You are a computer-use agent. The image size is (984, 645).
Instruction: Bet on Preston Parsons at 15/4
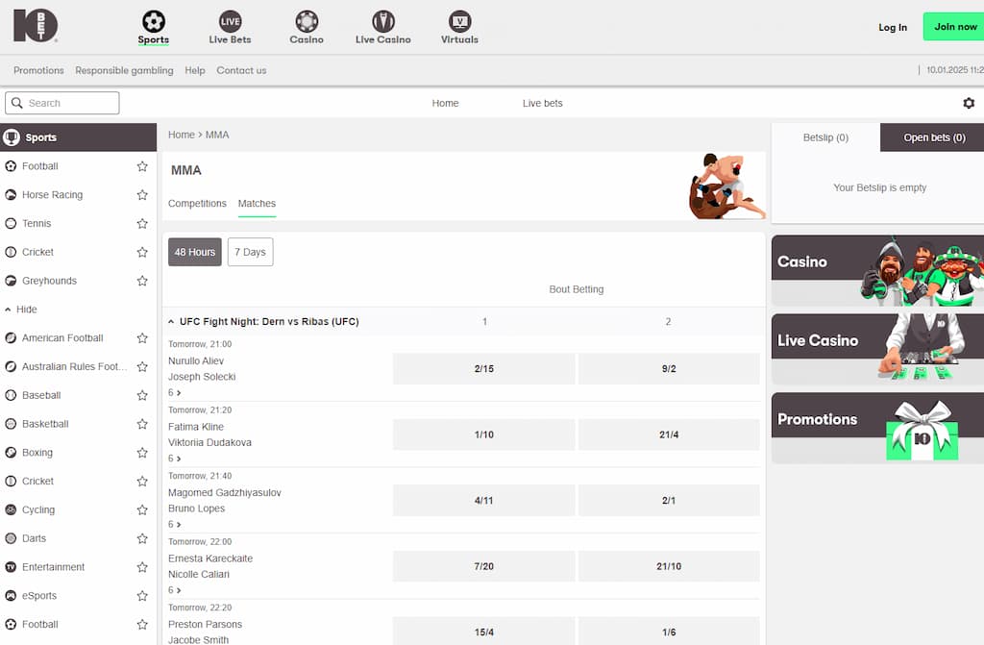[484, 632]
